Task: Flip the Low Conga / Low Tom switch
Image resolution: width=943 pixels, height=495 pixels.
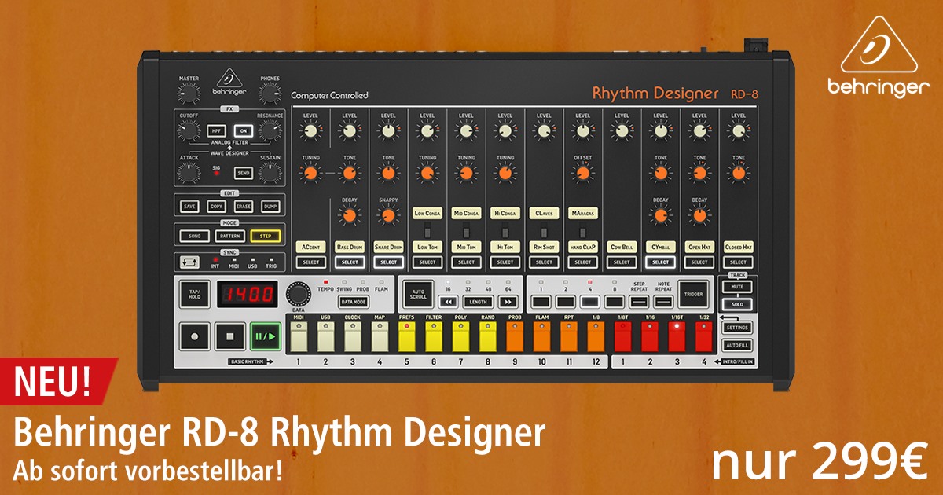Action: 427,230
